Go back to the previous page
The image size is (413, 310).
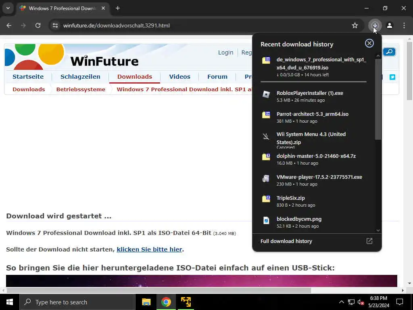pos(9,25)
